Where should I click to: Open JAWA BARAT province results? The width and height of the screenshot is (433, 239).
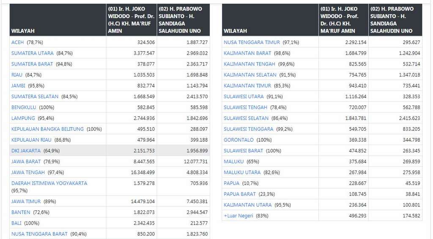(26, 162)
